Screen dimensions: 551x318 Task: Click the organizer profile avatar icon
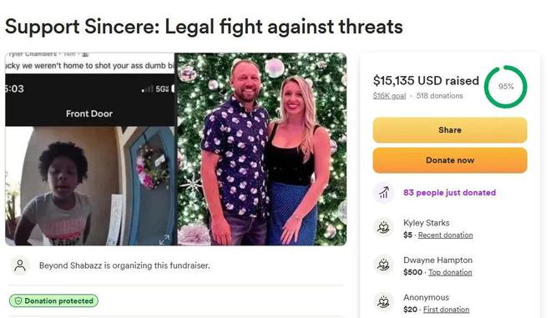pyautogui.click(x=20, y=265)
